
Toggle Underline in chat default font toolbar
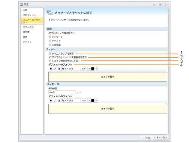click(x=59, y=69)
